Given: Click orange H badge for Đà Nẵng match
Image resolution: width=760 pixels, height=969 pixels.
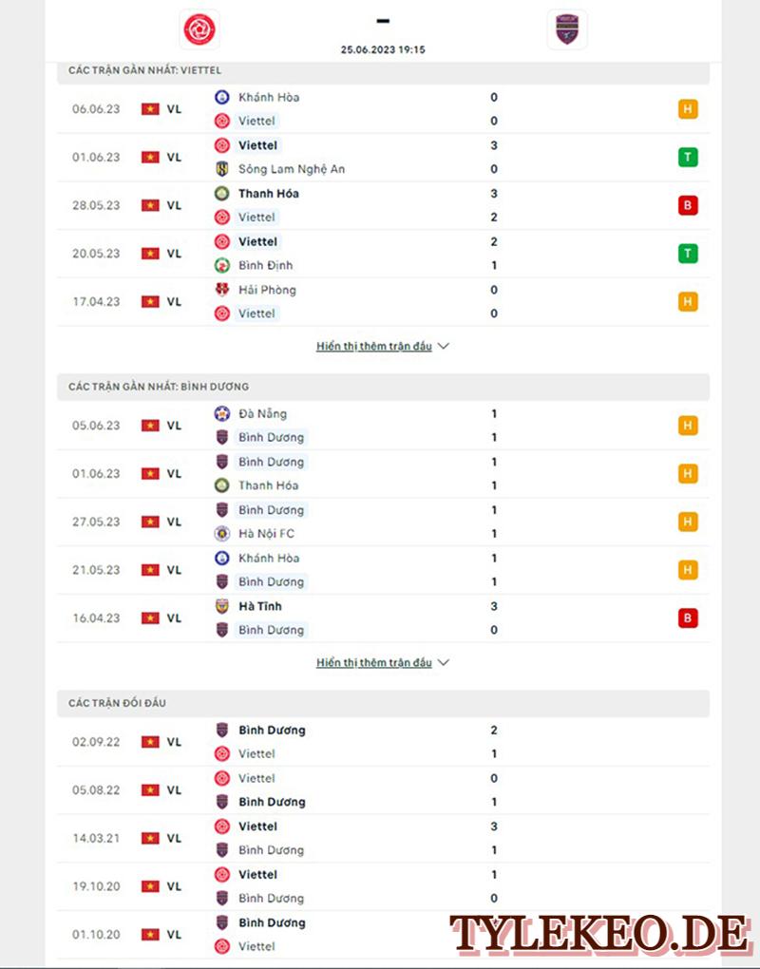Looking at the screenshot, I should (x=688, y=426).
